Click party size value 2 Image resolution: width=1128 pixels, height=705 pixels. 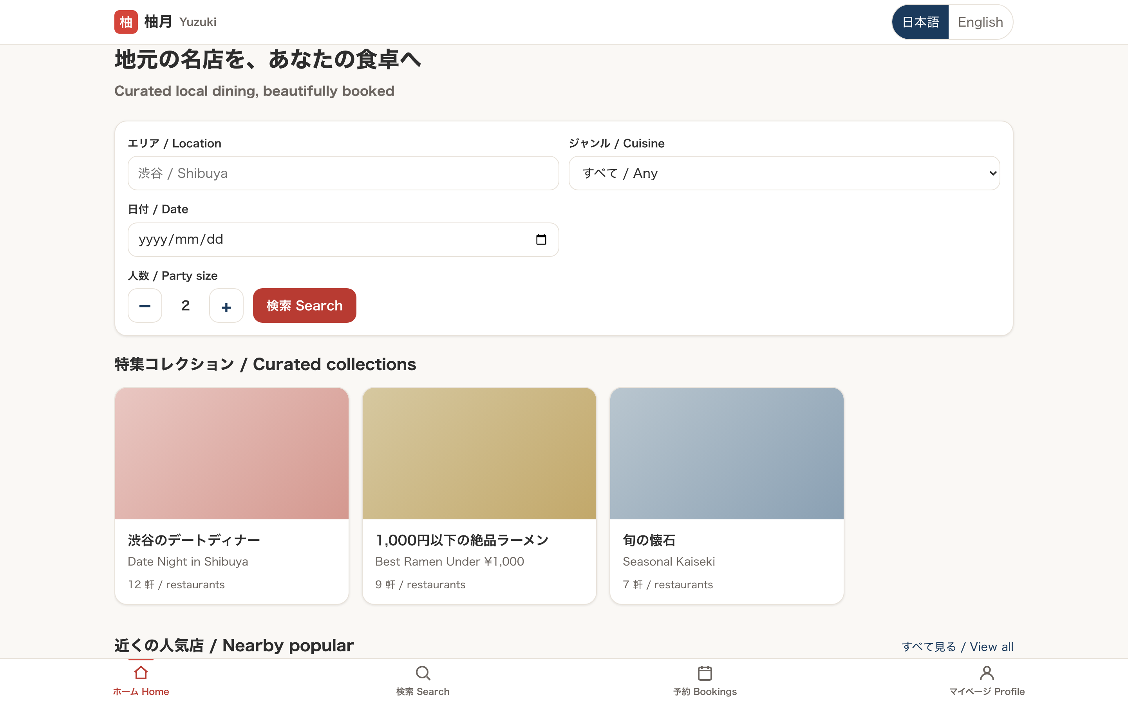point(186,305)
